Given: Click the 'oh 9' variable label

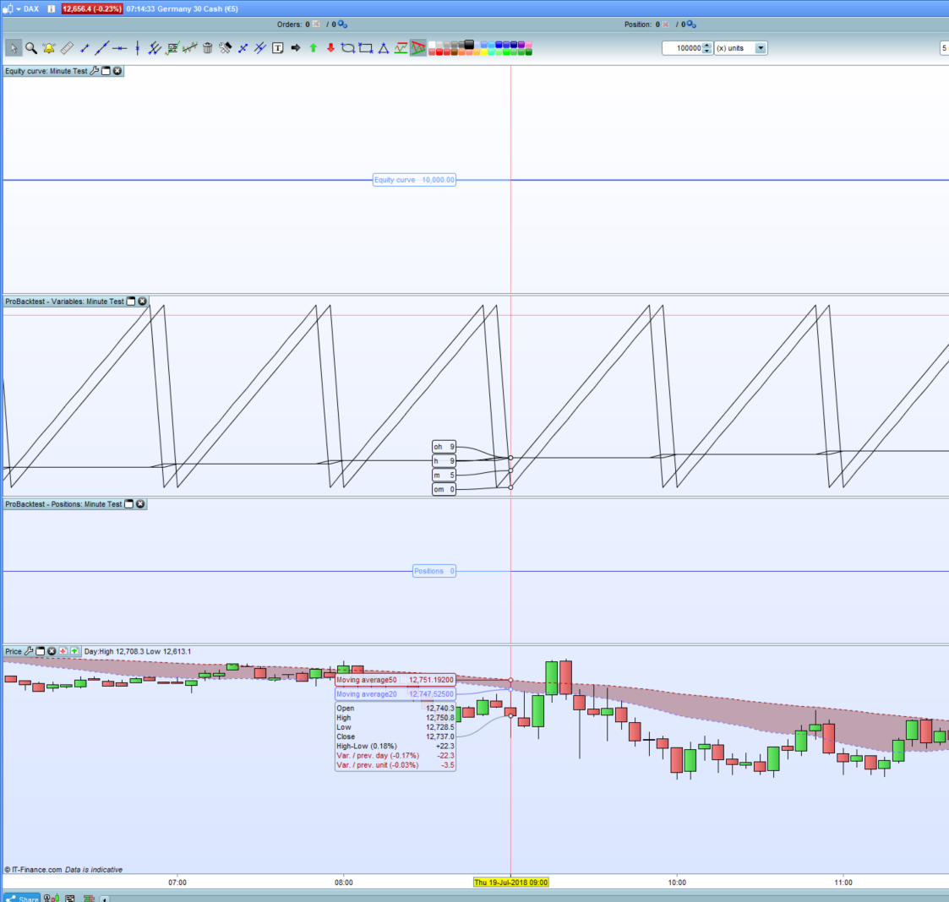Looking at the screenshot, I should coord(444,447).
